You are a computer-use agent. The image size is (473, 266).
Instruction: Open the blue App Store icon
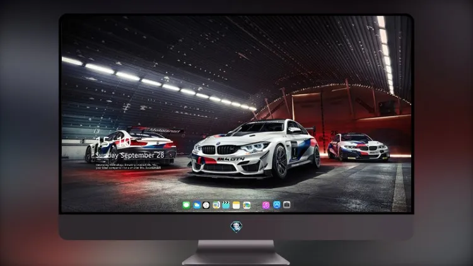[277, 205]
